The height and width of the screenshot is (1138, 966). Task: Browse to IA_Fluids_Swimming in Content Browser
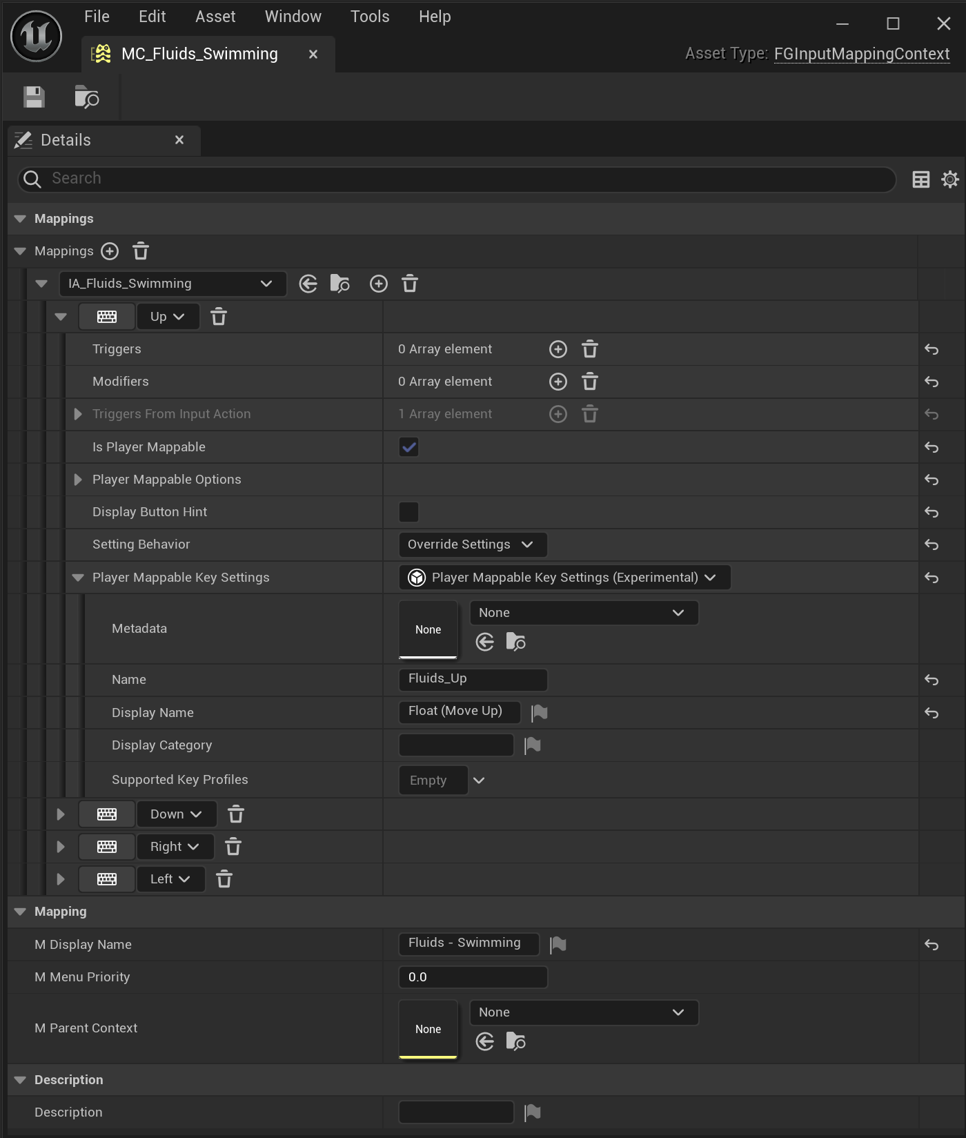coord(340,284)
